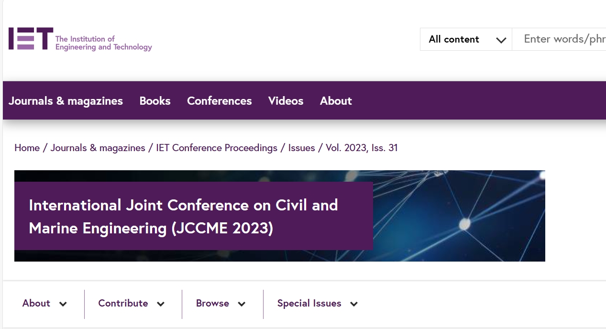Go to Conferences in navigation bar

219,101
